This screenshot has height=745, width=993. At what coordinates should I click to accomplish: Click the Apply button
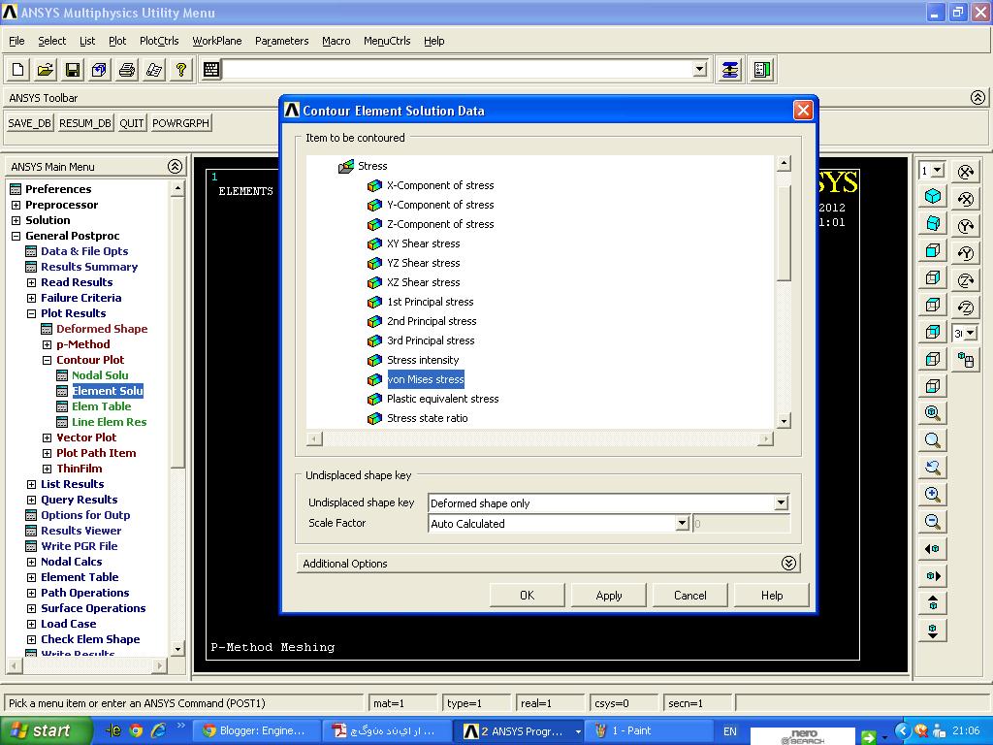[609, 595]
